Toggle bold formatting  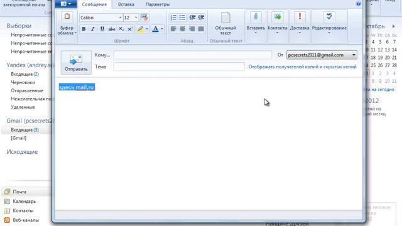[x=84, y=29]
